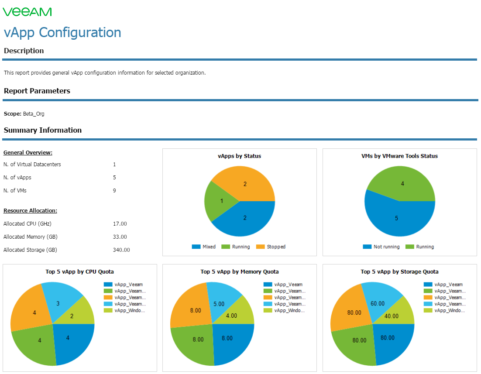Image resolution: width=481 pixels, height=374 pixels.
Task: Select the N. of VMs value 9
Action: [114, 191]
